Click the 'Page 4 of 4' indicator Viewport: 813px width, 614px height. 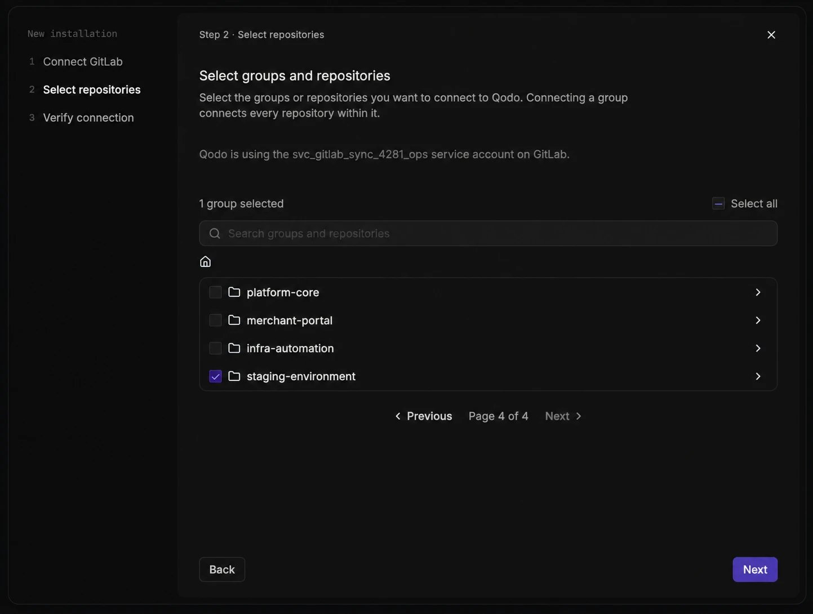(499, 416)
